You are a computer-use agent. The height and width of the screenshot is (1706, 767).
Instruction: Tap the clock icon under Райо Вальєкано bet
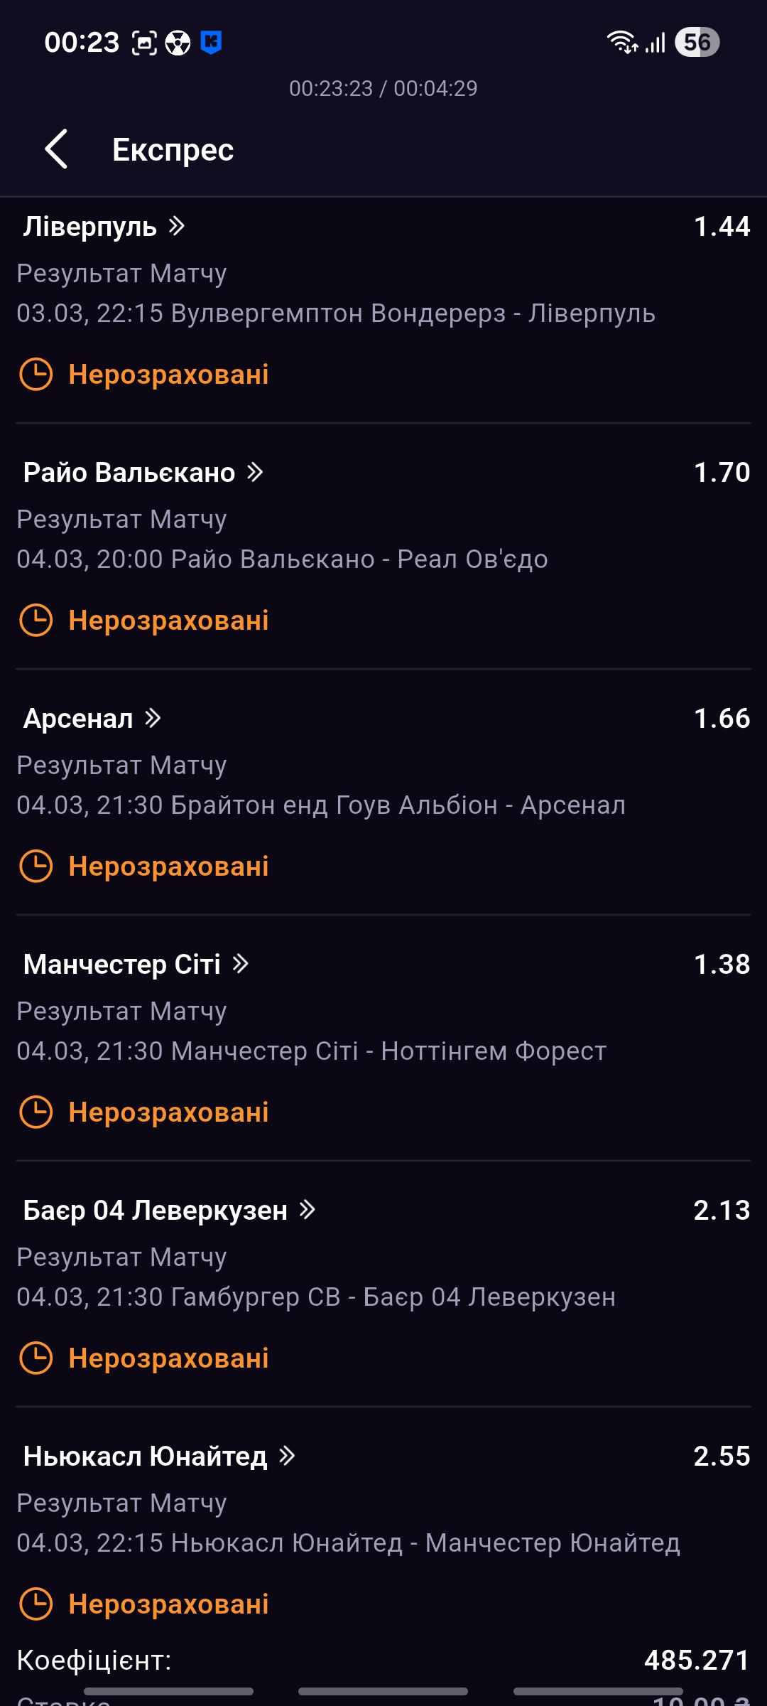point(36,621)
